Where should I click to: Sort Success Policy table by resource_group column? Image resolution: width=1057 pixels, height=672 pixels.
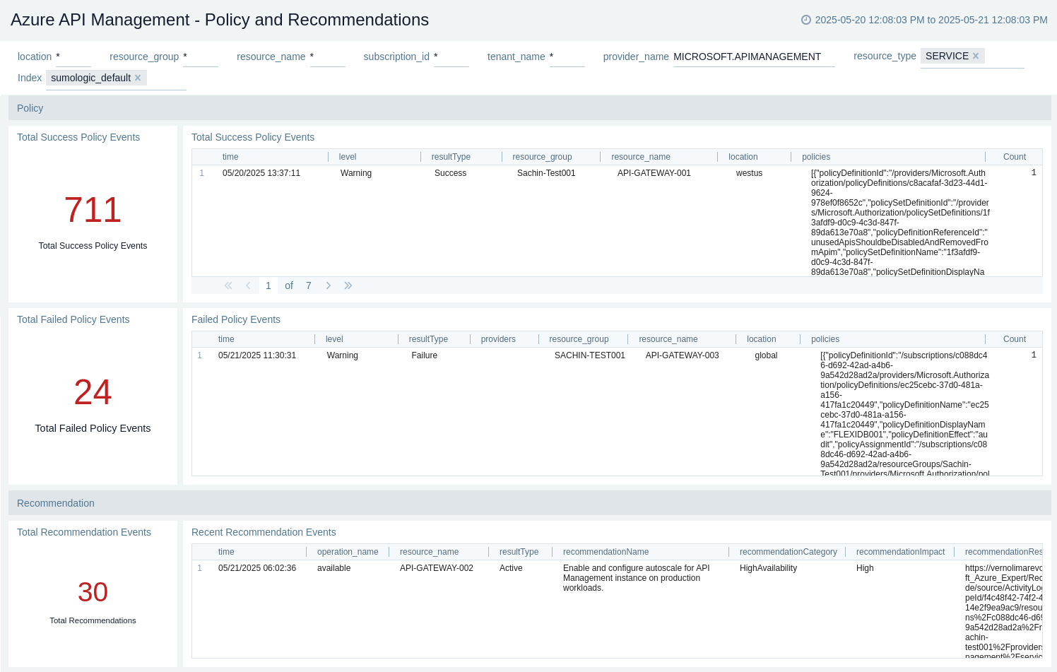pos(542,157)
